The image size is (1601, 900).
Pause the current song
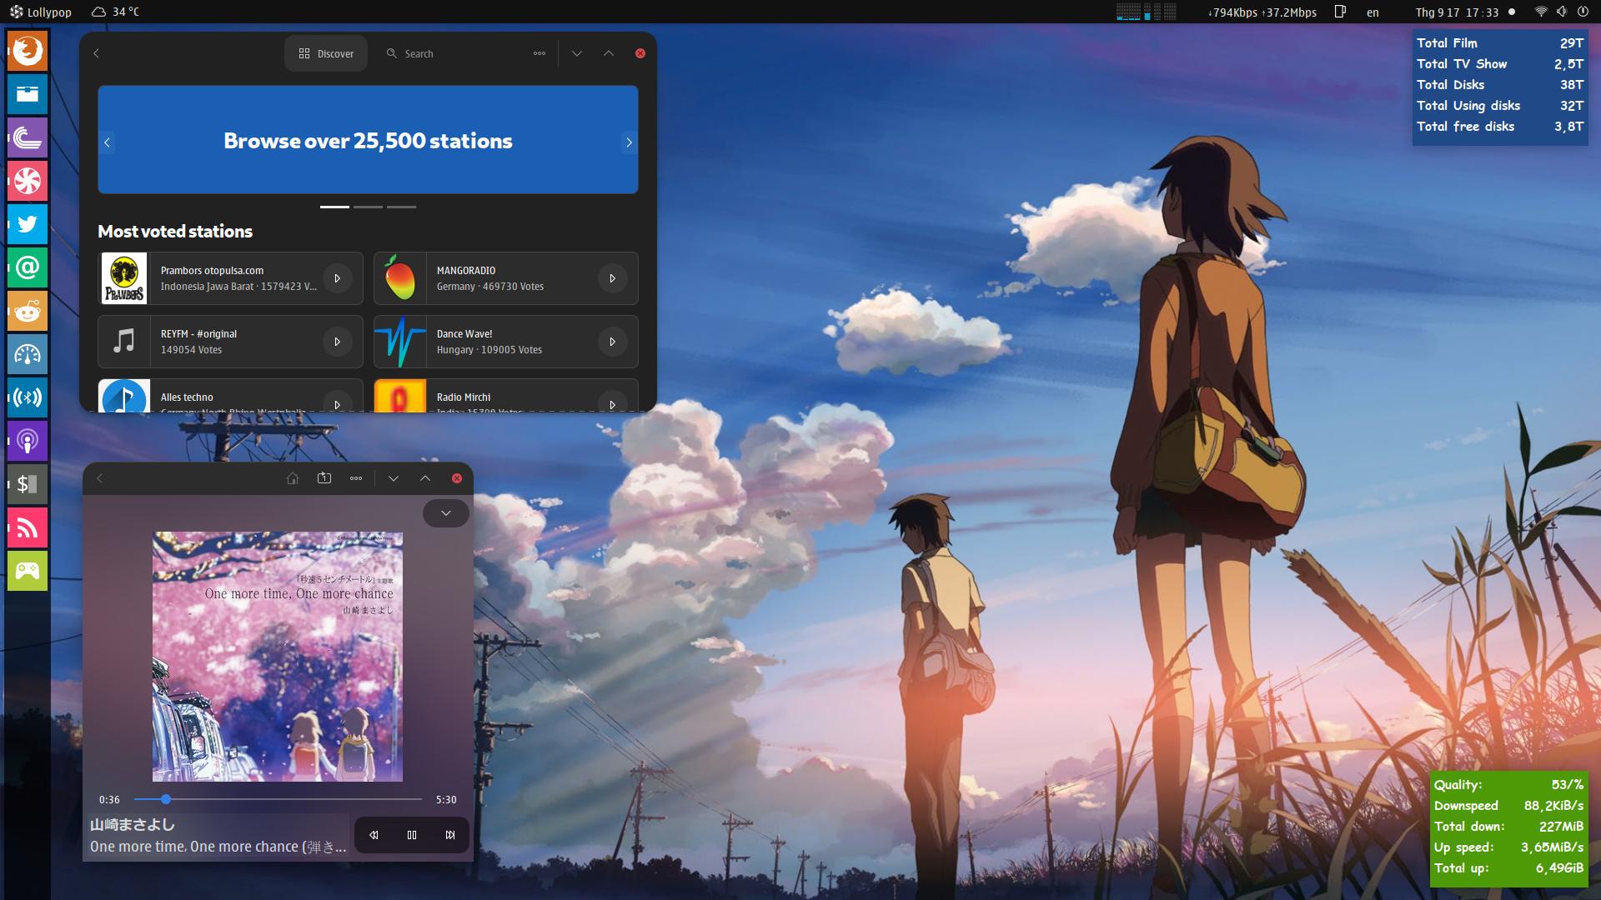[x=412, y=835]
